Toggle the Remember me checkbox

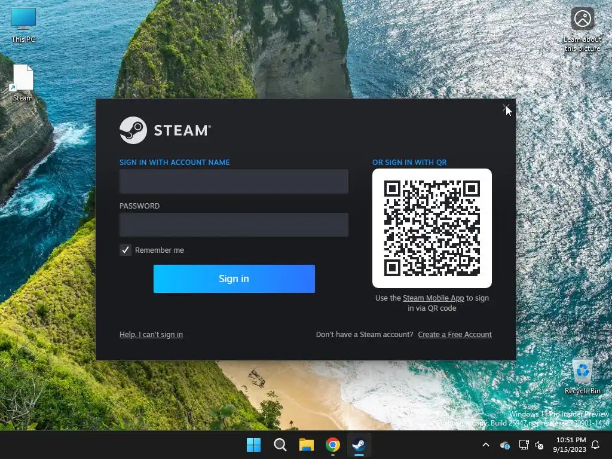[126, 250]
